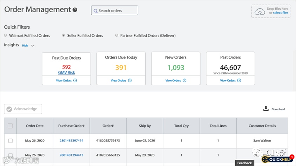Check the box for order 2801481397414

tap(11, 141)
